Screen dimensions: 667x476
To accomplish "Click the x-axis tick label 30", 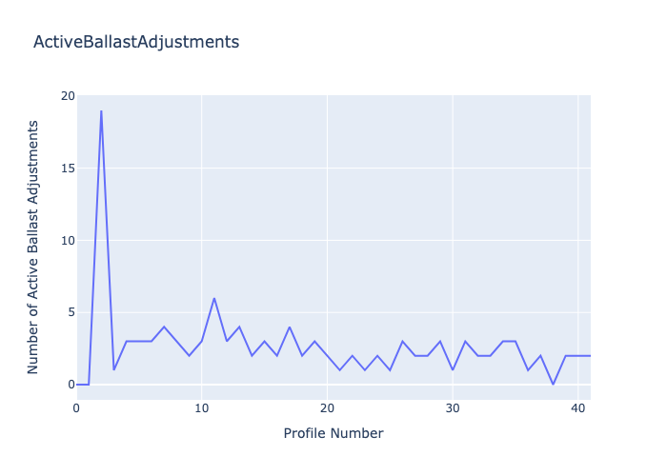I will pyautogui.click(x=453, y=408).
